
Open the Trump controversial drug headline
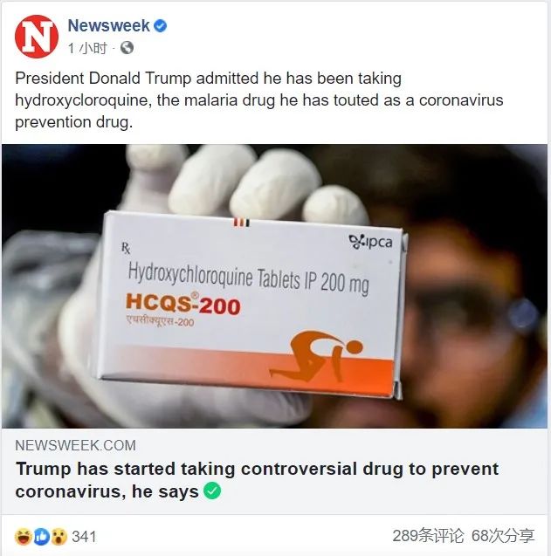(x=257, y=480)
